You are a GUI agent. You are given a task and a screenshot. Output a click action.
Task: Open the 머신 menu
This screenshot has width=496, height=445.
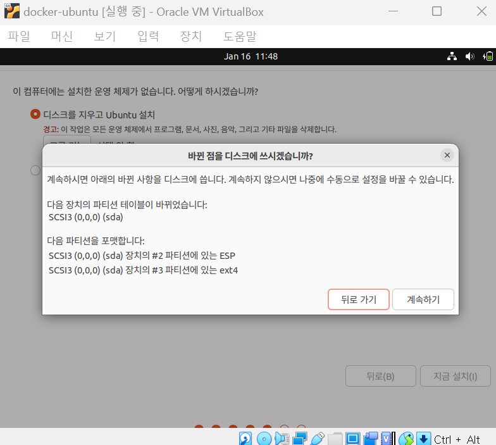(62, 36)
